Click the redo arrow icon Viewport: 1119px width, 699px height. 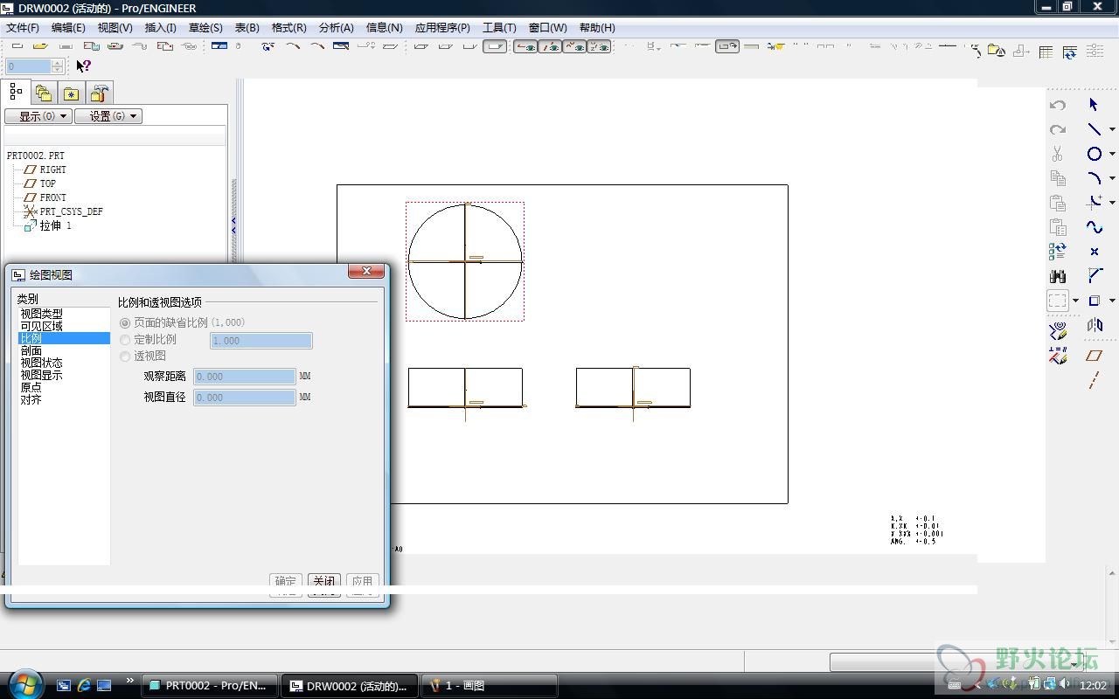[1058, 129]
